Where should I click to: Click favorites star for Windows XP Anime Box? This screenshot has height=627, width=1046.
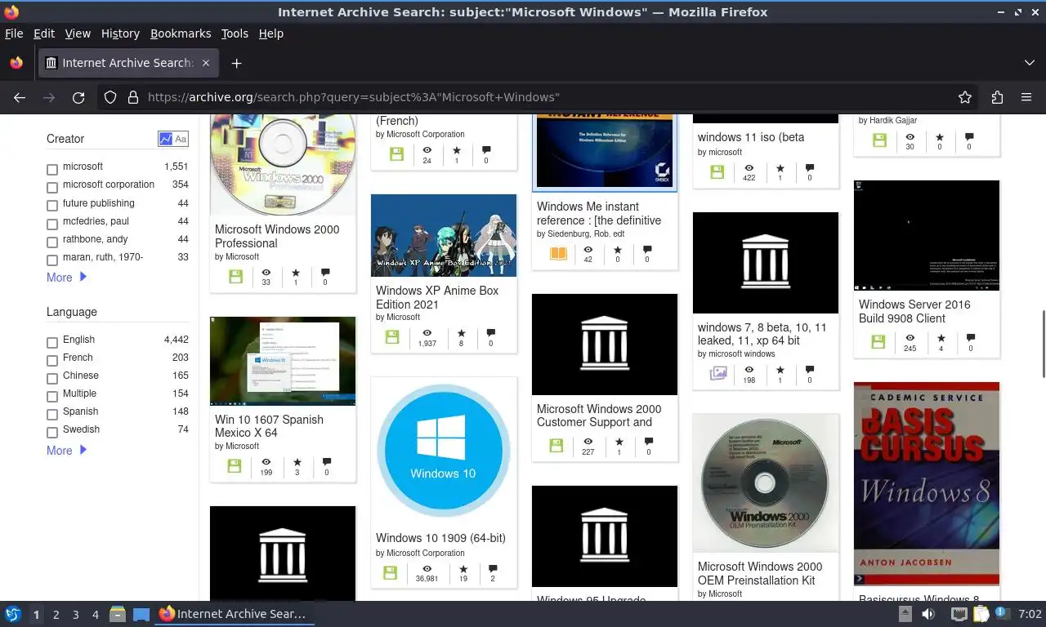pyautogui.click(x=461, y=333)
